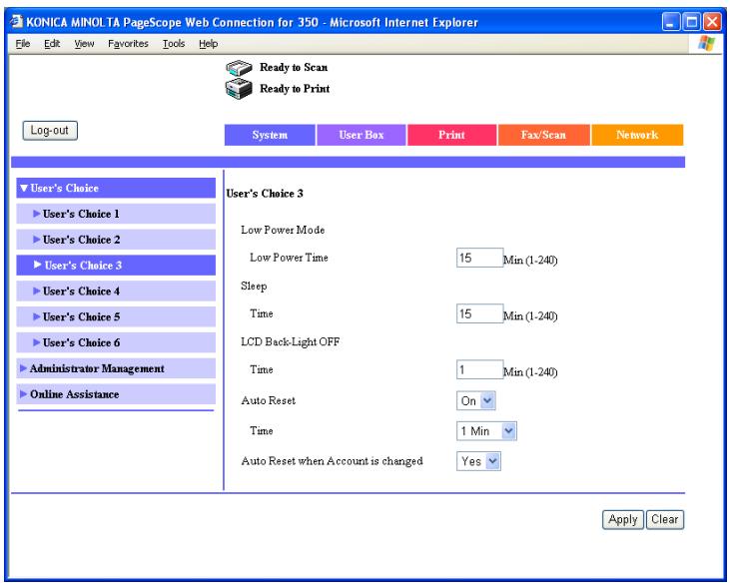Open the Favorites menu
This screenshot has height=583, width=730.
pos(128,44)
